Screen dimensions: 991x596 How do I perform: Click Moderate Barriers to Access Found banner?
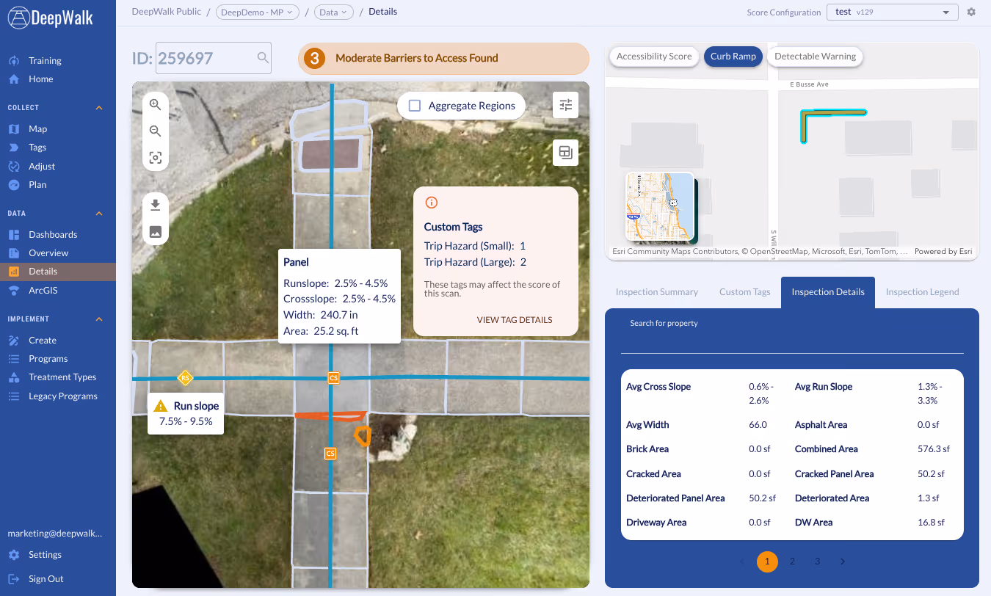click(x=443, y=58)
